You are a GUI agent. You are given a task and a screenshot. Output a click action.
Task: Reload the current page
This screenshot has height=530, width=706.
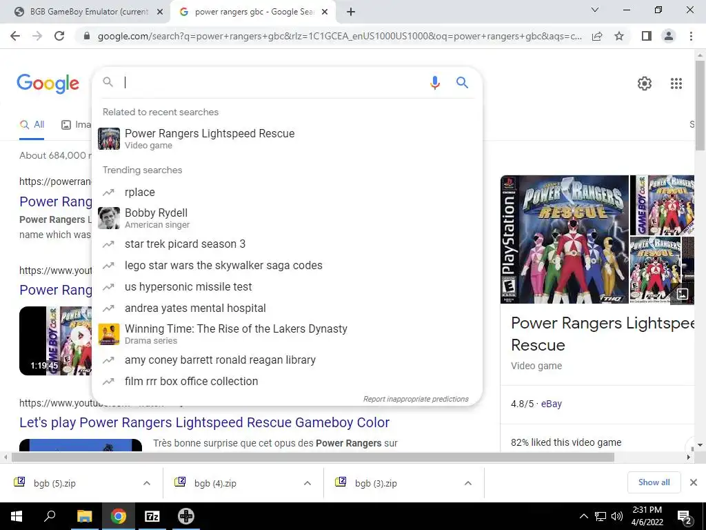(x=59, y=36)
